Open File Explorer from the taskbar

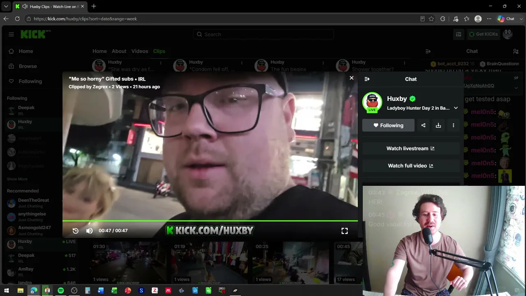(x=20, y=291)
